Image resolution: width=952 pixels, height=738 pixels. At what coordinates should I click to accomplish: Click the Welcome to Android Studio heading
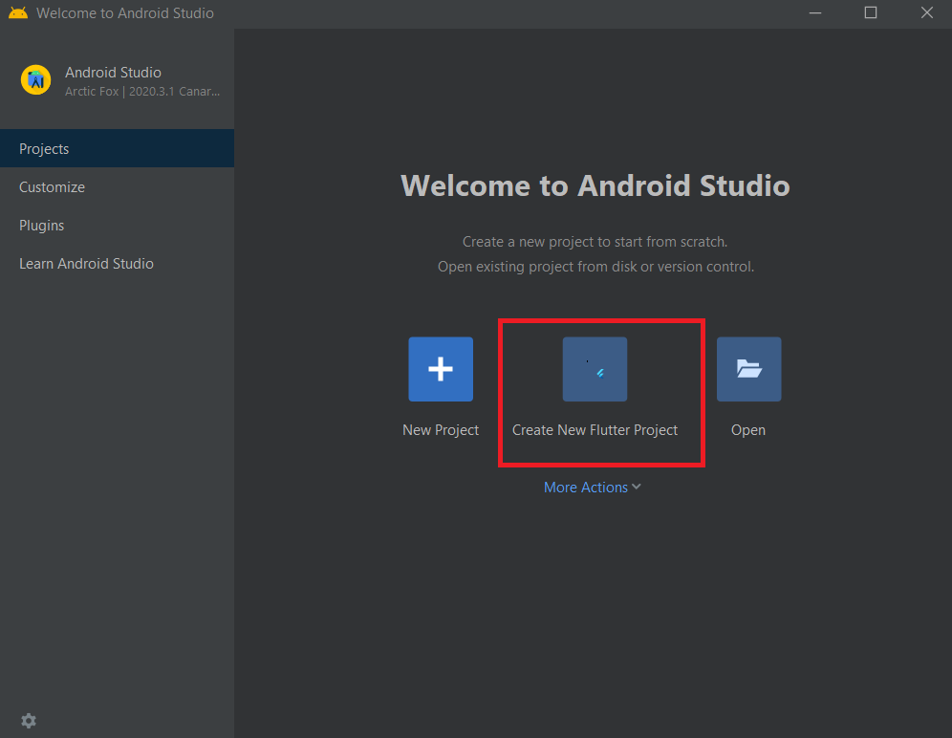(595, 185)
